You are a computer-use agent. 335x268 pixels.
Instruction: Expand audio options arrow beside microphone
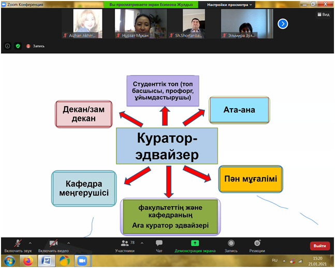click(x=30, y=243)
